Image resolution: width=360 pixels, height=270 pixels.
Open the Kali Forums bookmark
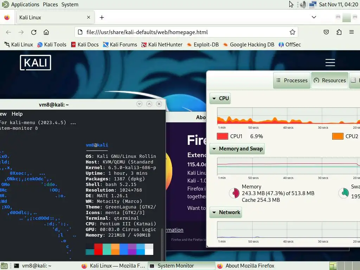coord(120,45)
